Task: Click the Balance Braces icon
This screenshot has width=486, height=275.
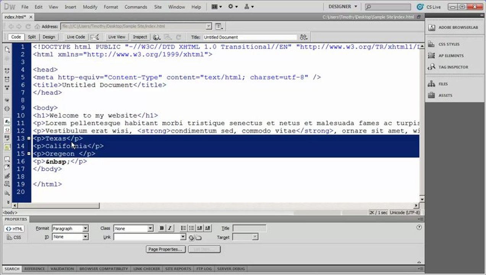Action: pyautogui.click(x=7, y=109)
